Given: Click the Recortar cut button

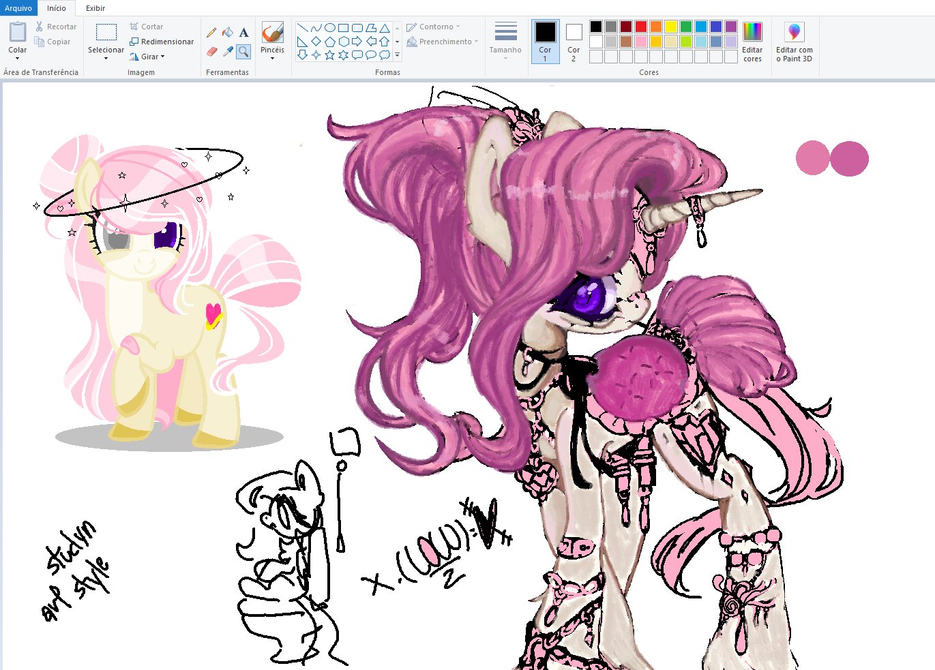Looking at the screenshot, I should tap(56, 27).
